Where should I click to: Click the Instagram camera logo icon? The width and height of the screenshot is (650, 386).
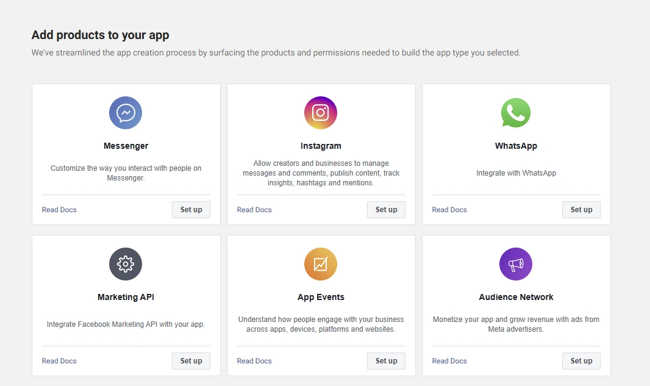pyautogui.click(x=321, y=113)
